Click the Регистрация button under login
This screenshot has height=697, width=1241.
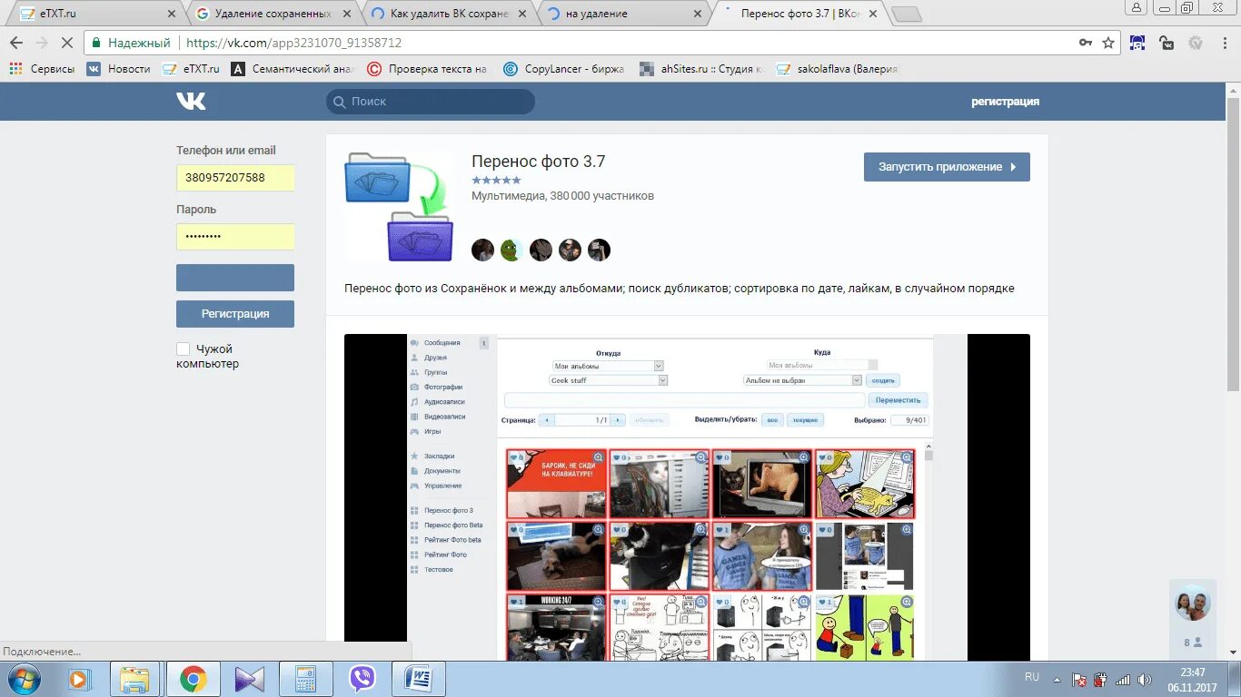pos(235,314)
